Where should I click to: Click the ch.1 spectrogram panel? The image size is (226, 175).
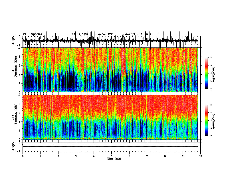[x=110, y=70]
